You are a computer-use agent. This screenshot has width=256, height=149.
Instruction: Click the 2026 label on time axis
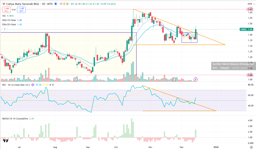[216, 147]
